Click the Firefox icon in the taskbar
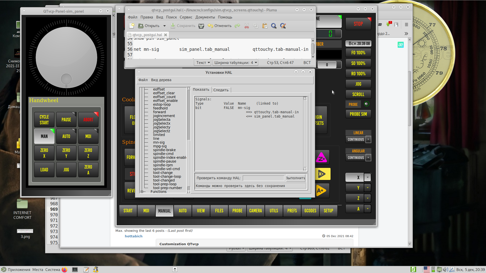 (64, 269)
